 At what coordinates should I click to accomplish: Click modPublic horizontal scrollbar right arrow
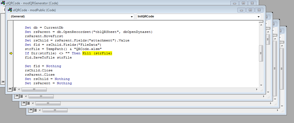257,90
